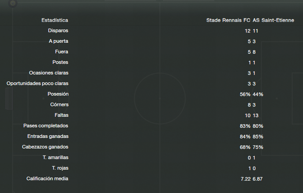Viewport: 303px width, 193px height.
Task: Select the Cabezazos ganados label
Action: 45,147
